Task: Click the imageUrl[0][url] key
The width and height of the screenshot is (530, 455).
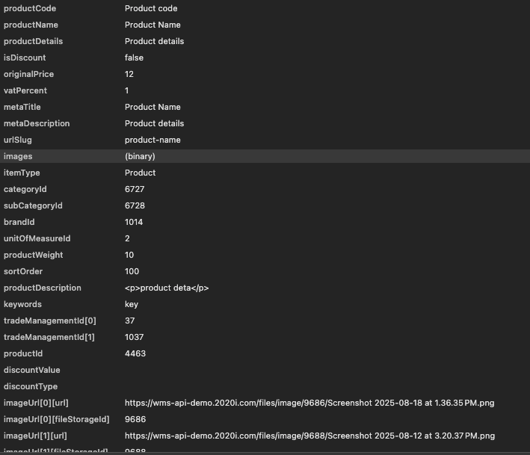Action: click(36, 403)
